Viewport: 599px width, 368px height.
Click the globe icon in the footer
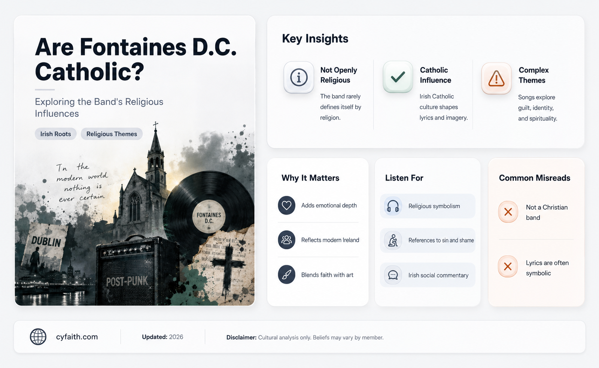coord(38,337)
